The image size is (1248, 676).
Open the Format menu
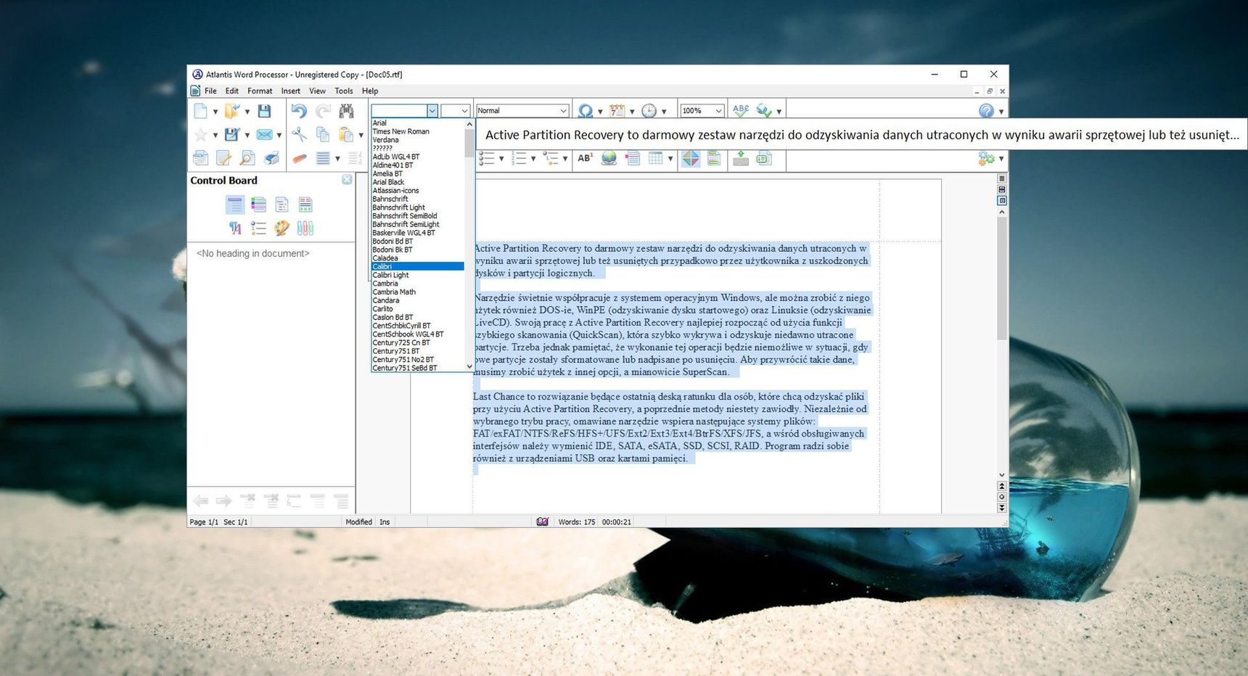pyautogui.click(x=260, y=91)
